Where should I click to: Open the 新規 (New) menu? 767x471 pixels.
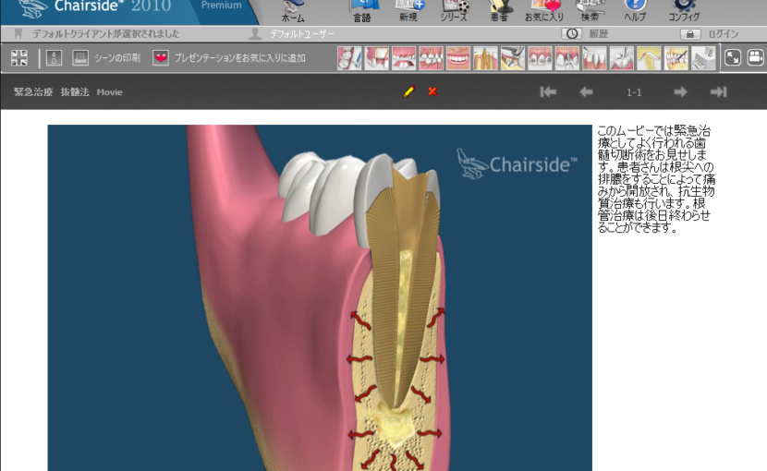click(x=408, y=12)
